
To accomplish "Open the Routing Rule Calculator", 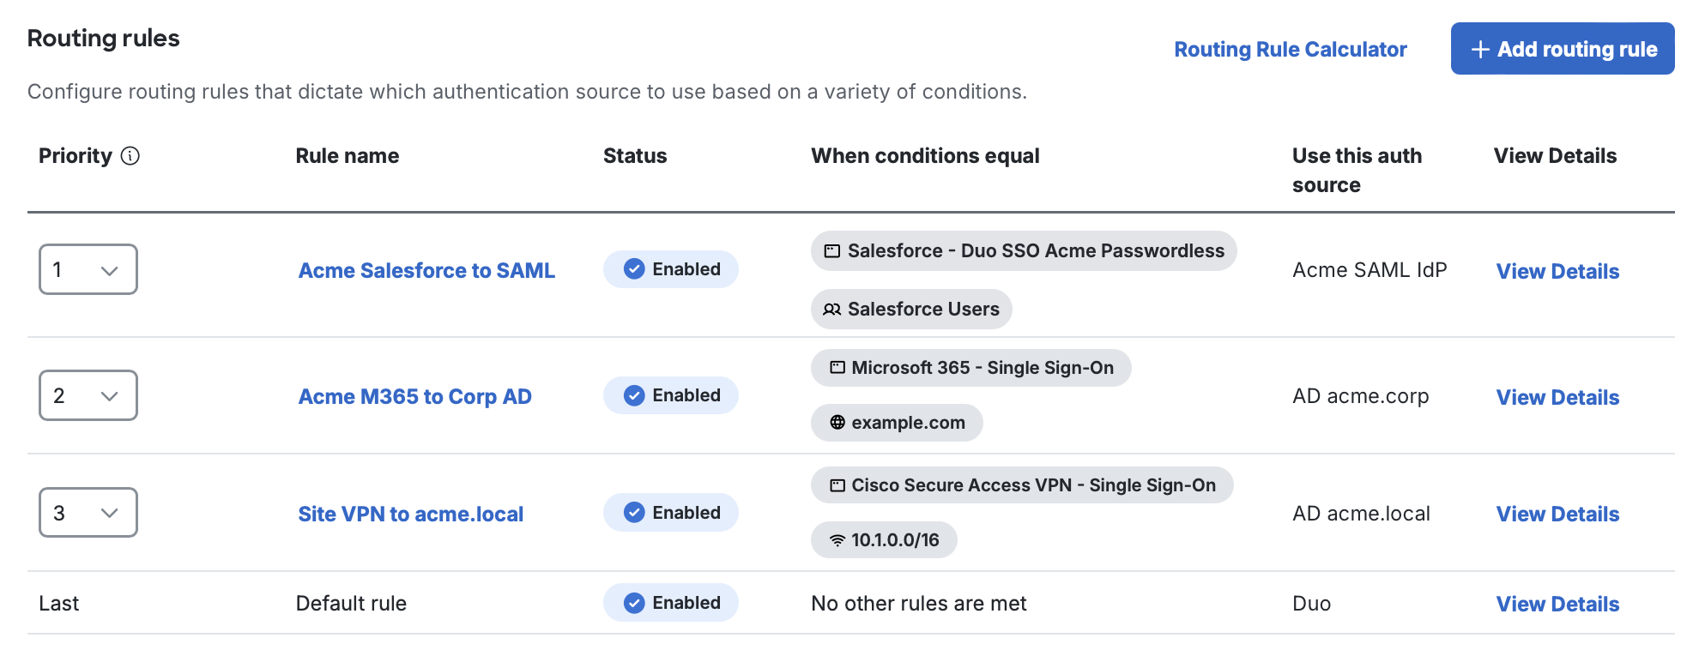I will click(x=1290, y=49).
